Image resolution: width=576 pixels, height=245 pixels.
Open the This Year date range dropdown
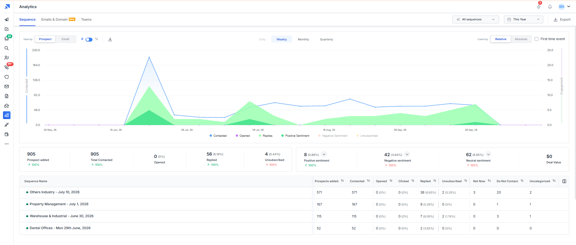click(523, 19)
